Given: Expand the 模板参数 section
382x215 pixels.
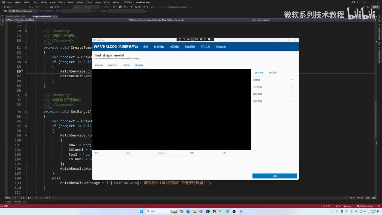Looking at the screenshot, I should click(273, 94).
